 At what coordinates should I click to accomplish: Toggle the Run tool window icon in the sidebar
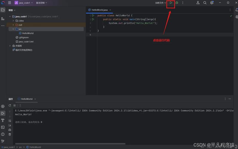pos(3,113)
